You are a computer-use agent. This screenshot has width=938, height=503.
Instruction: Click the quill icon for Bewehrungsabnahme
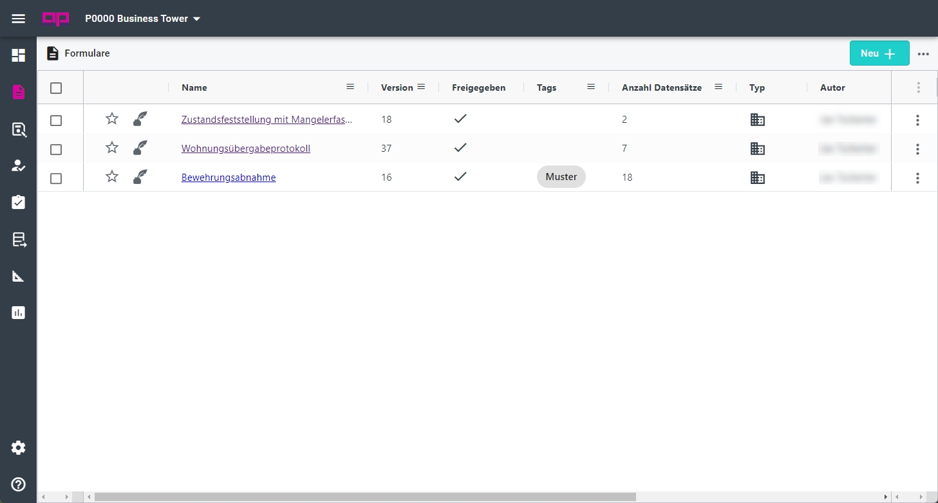click(140, 177)
